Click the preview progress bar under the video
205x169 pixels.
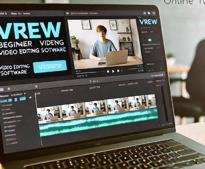point(90,72)
